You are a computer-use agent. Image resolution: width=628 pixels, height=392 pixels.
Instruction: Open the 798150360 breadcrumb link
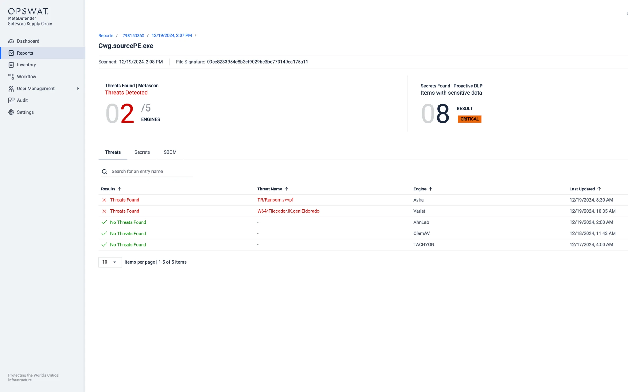(x=133, y=35)
